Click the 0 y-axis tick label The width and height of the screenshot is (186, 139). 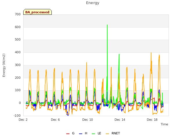(20, 103)
